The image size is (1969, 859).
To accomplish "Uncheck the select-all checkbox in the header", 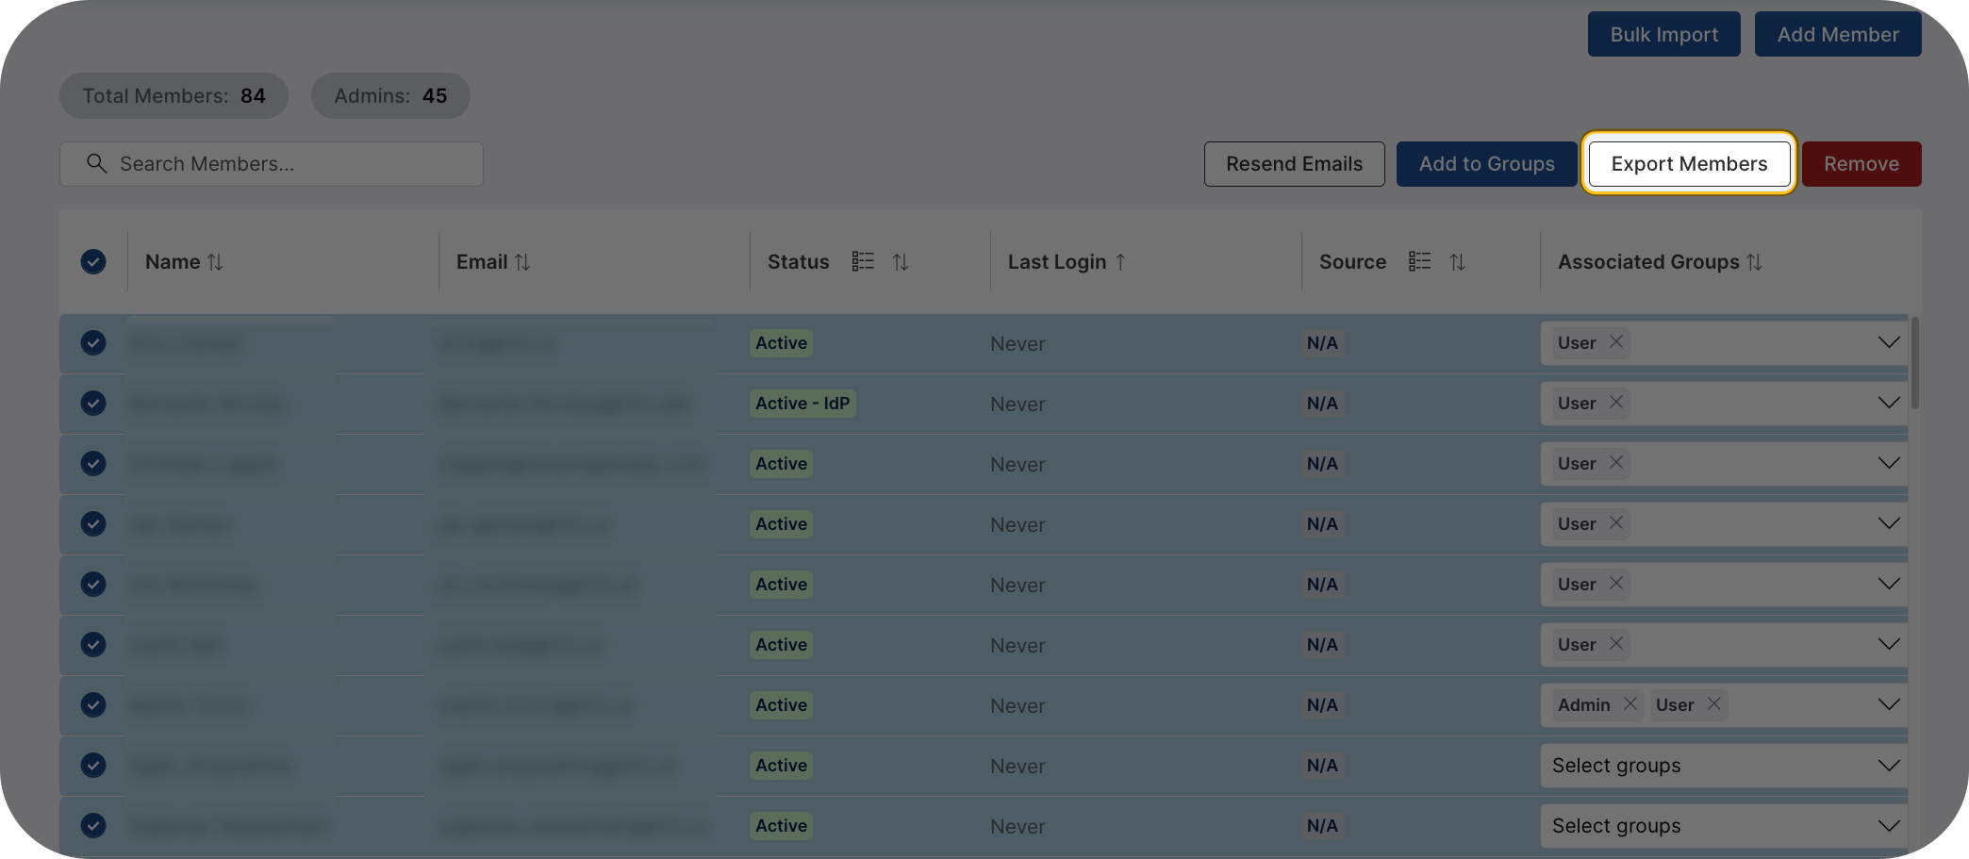I will click(93, 261).
